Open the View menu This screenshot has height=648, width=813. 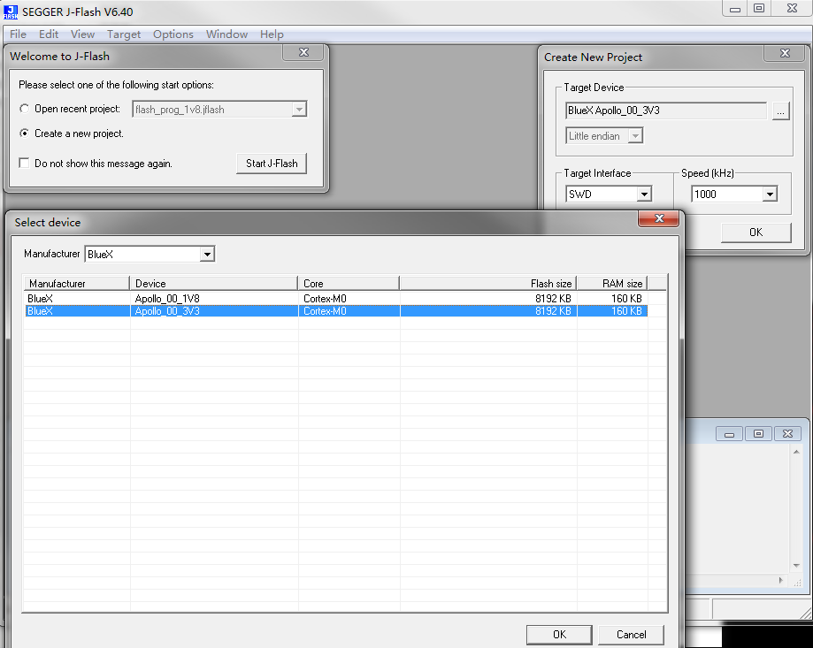(x=82, y=34)
